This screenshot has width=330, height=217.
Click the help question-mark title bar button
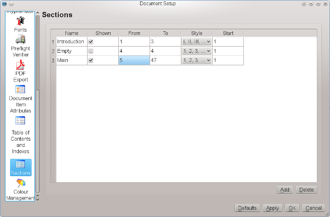coord(304,3)
